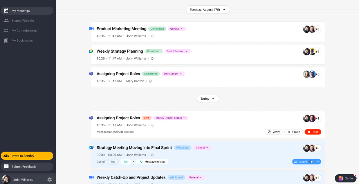Select No for Going on Strategy Meeting
Image resolution: width=359 pixels, height=184 pixels.
(x=126, y=162)
